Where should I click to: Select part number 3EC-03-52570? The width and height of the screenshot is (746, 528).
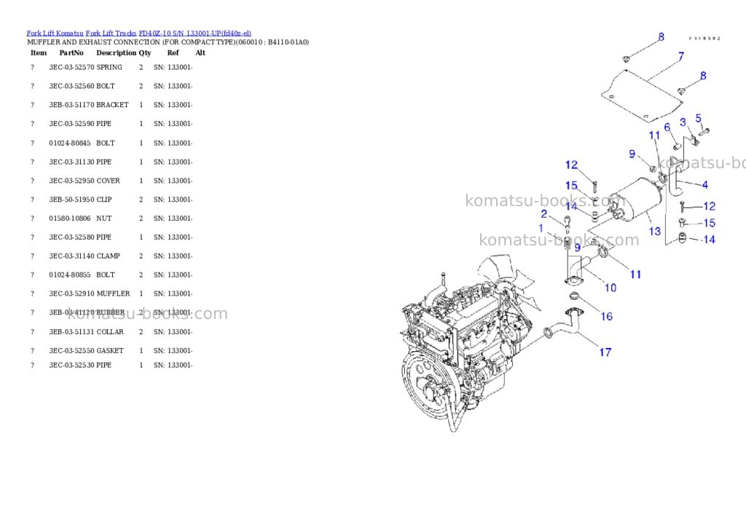(x=71, y=67)
